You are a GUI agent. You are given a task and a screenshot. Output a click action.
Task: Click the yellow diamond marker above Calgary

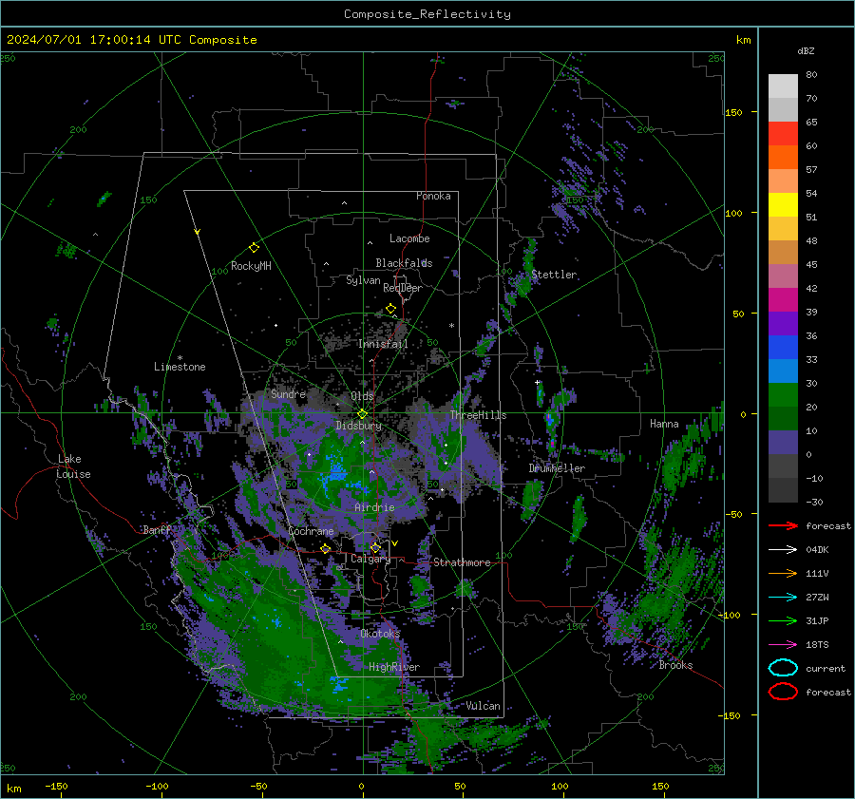(x=375, y=547)
